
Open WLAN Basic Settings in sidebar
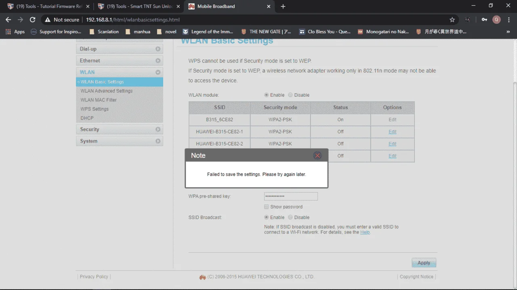[120, 82]
